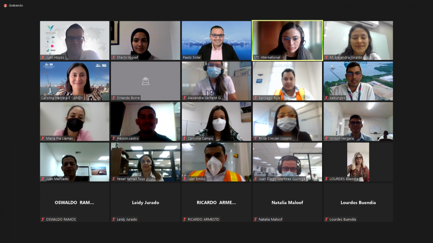Click muted mic icon beside Santiago Ruiz

[x=256, y=98]
